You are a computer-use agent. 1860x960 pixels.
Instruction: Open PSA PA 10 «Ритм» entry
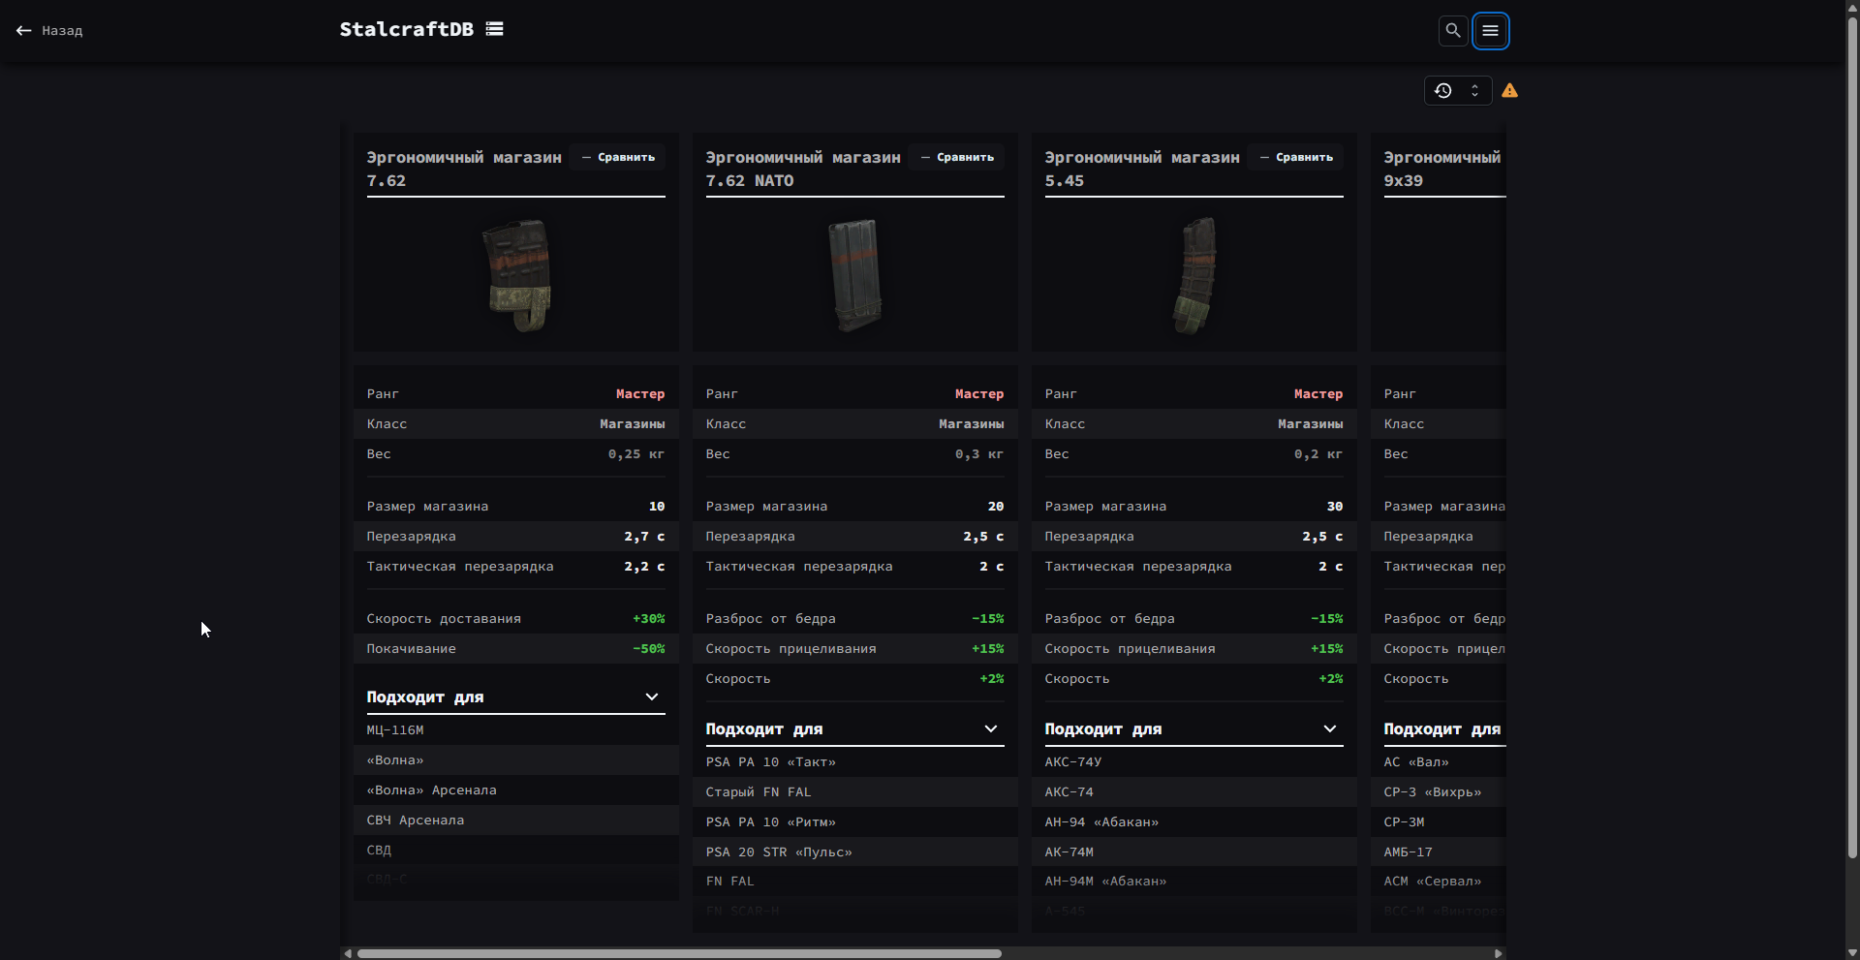pos(770,822)
